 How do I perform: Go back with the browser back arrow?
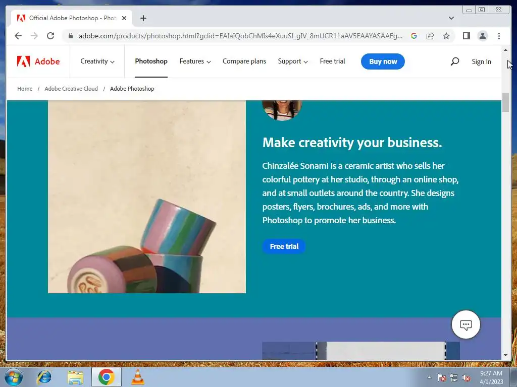[x=18, y=36]
